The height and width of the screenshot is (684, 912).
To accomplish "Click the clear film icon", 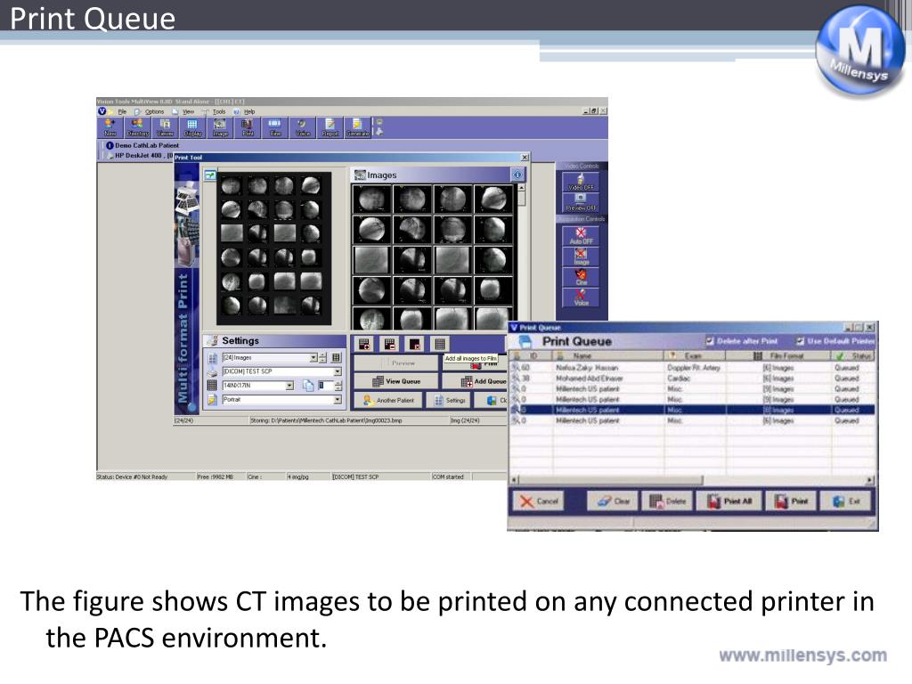I will [x=415, y=344].
